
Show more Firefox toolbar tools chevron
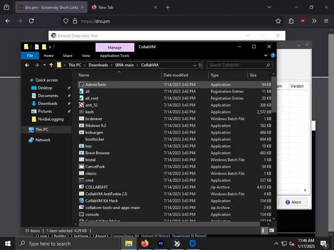tap(314, 21)
